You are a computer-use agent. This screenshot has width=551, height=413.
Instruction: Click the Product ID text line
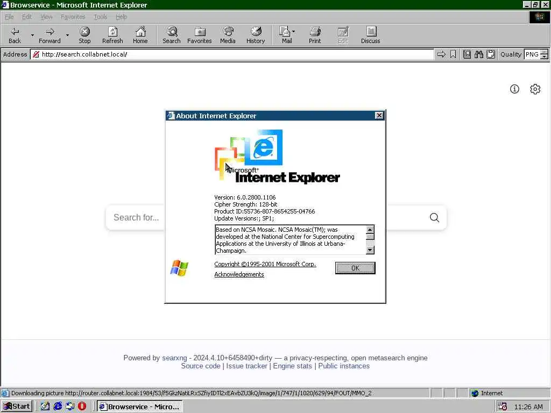click(x=265, y=211)
